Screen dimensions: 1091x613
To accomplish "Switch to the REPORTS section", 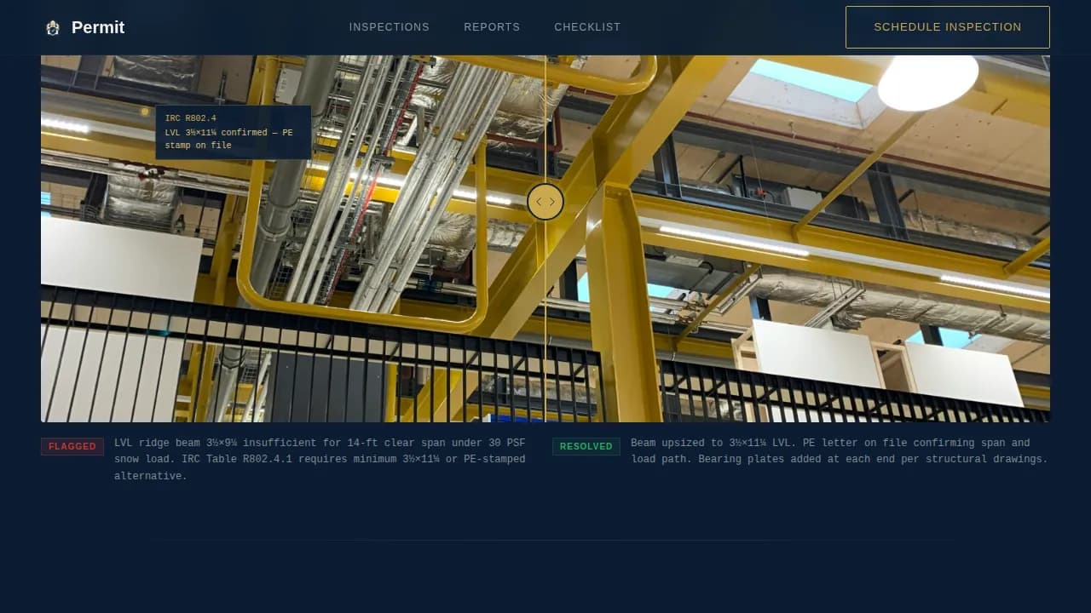I will click(x=492, y=27).
